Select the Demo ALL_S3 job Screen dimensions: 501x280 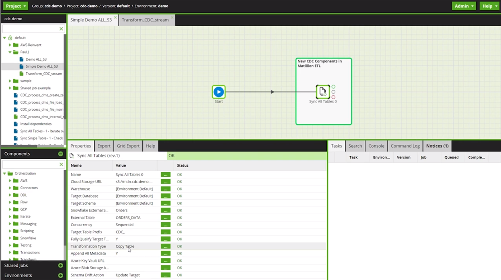point(36,59)
